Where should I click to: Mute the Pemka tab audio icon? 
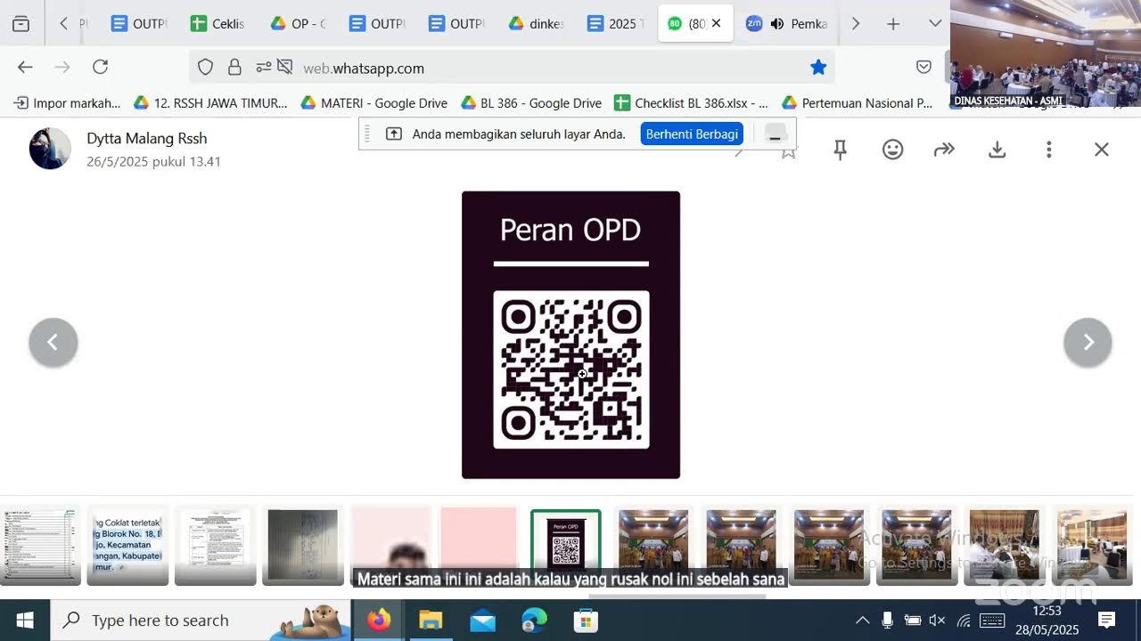pyautogui.click(x=777, y=24)
